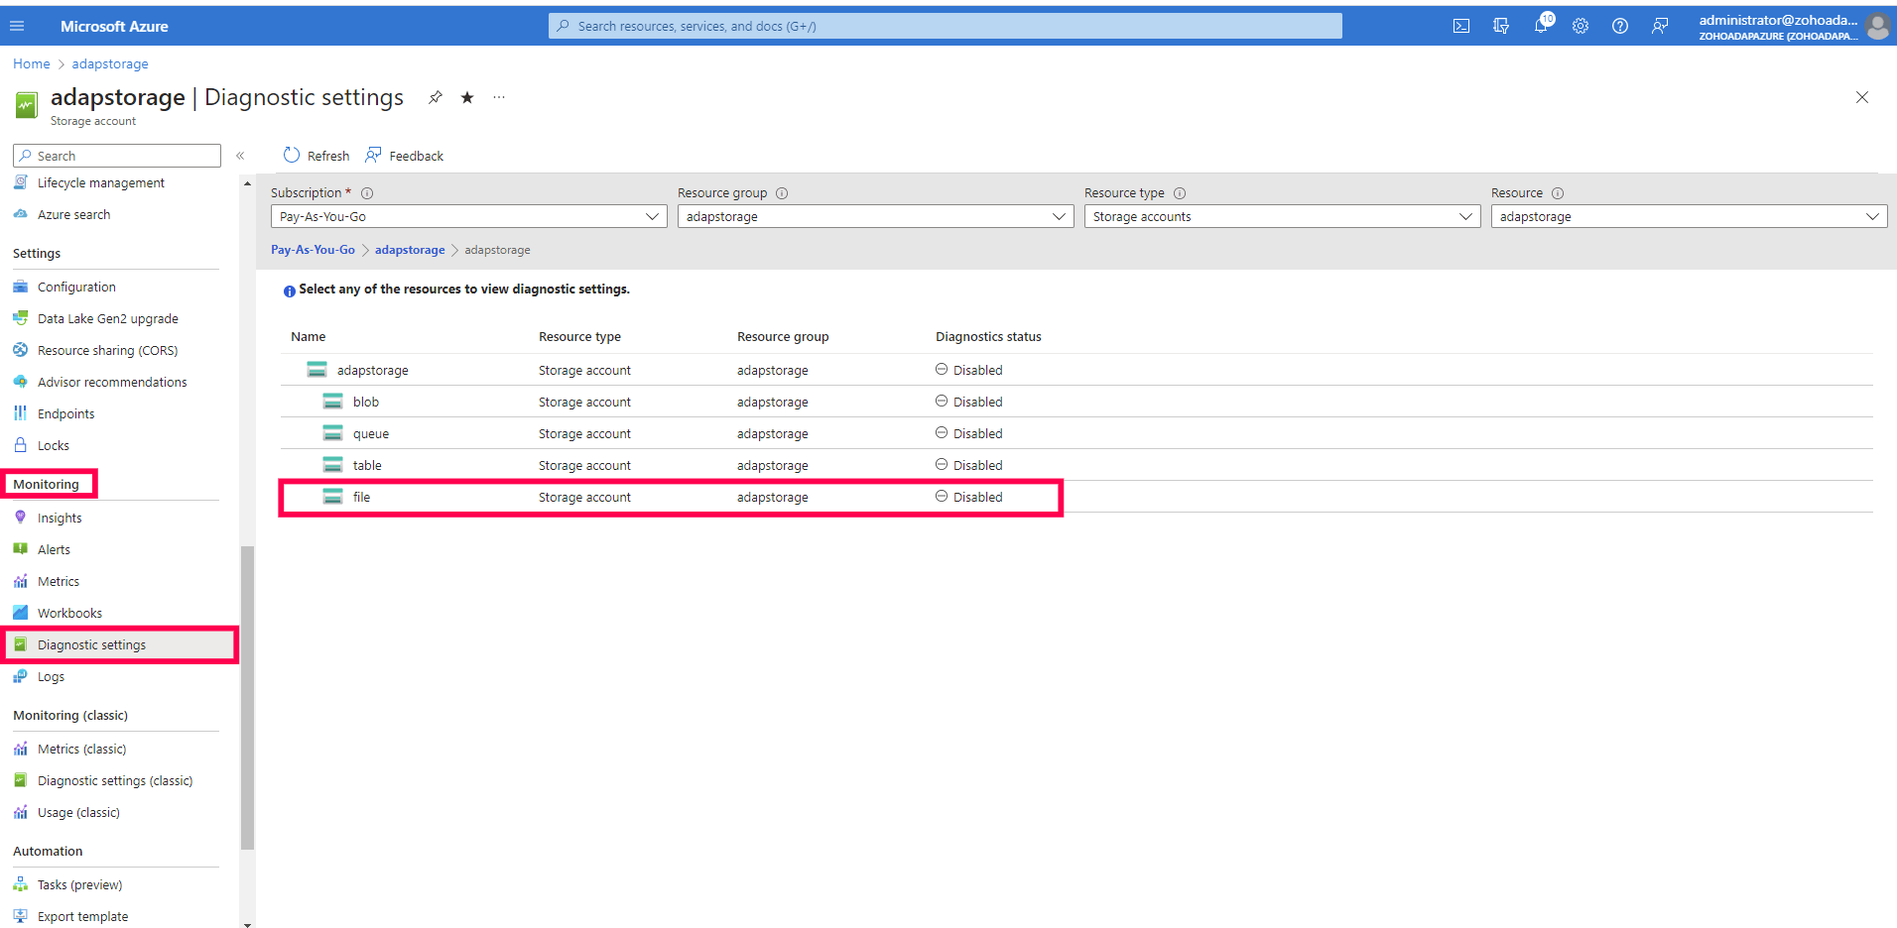Open Insights under Monitoring
The height and width of the screenshot is (928, 1897).
(59, 517)
